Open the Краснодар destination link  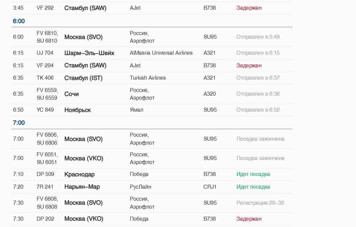(x=80, y=174)
